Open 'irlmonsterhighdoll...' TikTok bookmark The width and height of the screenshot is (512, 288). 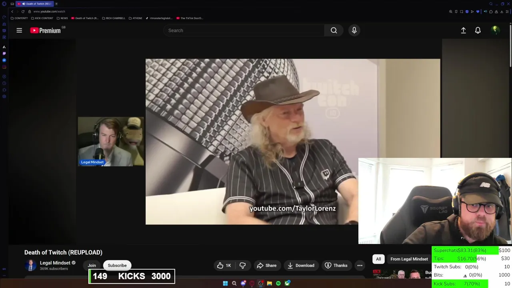pos(159,18)
